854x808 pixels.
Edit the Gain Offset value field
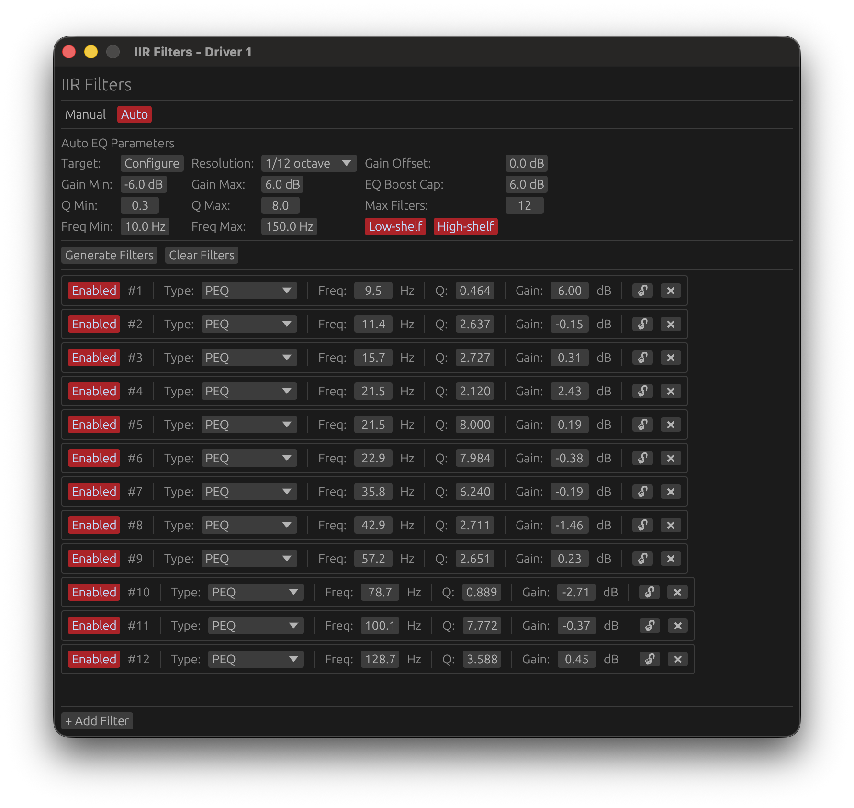coord(526,163)
